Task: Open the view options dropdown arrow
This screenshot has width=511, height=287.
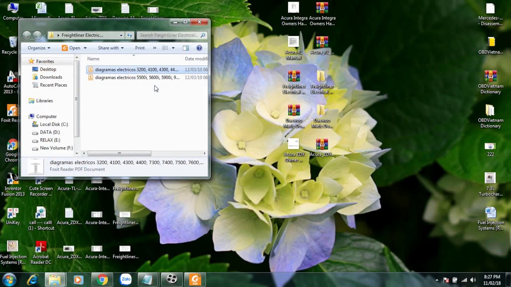Action: 173,48
